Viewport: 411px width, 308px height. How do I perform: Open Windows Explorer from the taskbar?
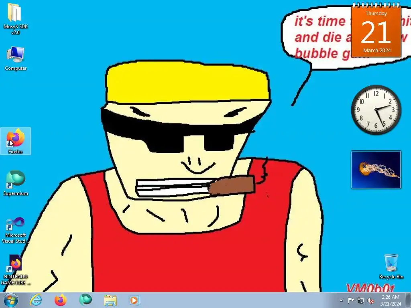coord(110,300)
